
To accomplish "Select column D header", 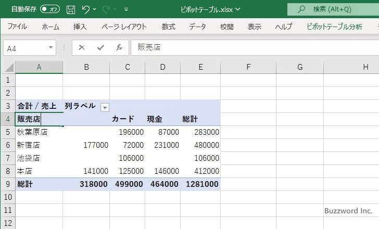I will point(162,67).
